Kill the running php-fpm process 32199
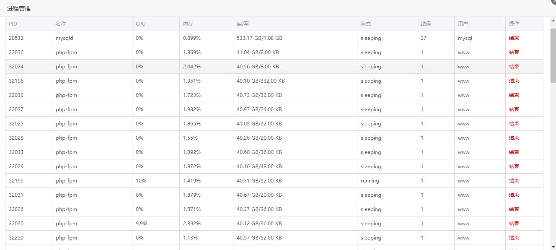 click(x=514, y=181)
